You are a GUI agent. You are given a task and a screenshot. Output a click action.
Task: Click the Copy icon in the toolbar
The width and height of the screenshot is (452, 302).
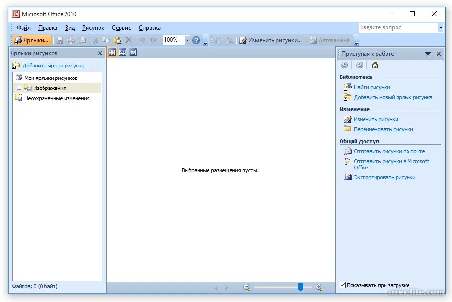(106, 40)
